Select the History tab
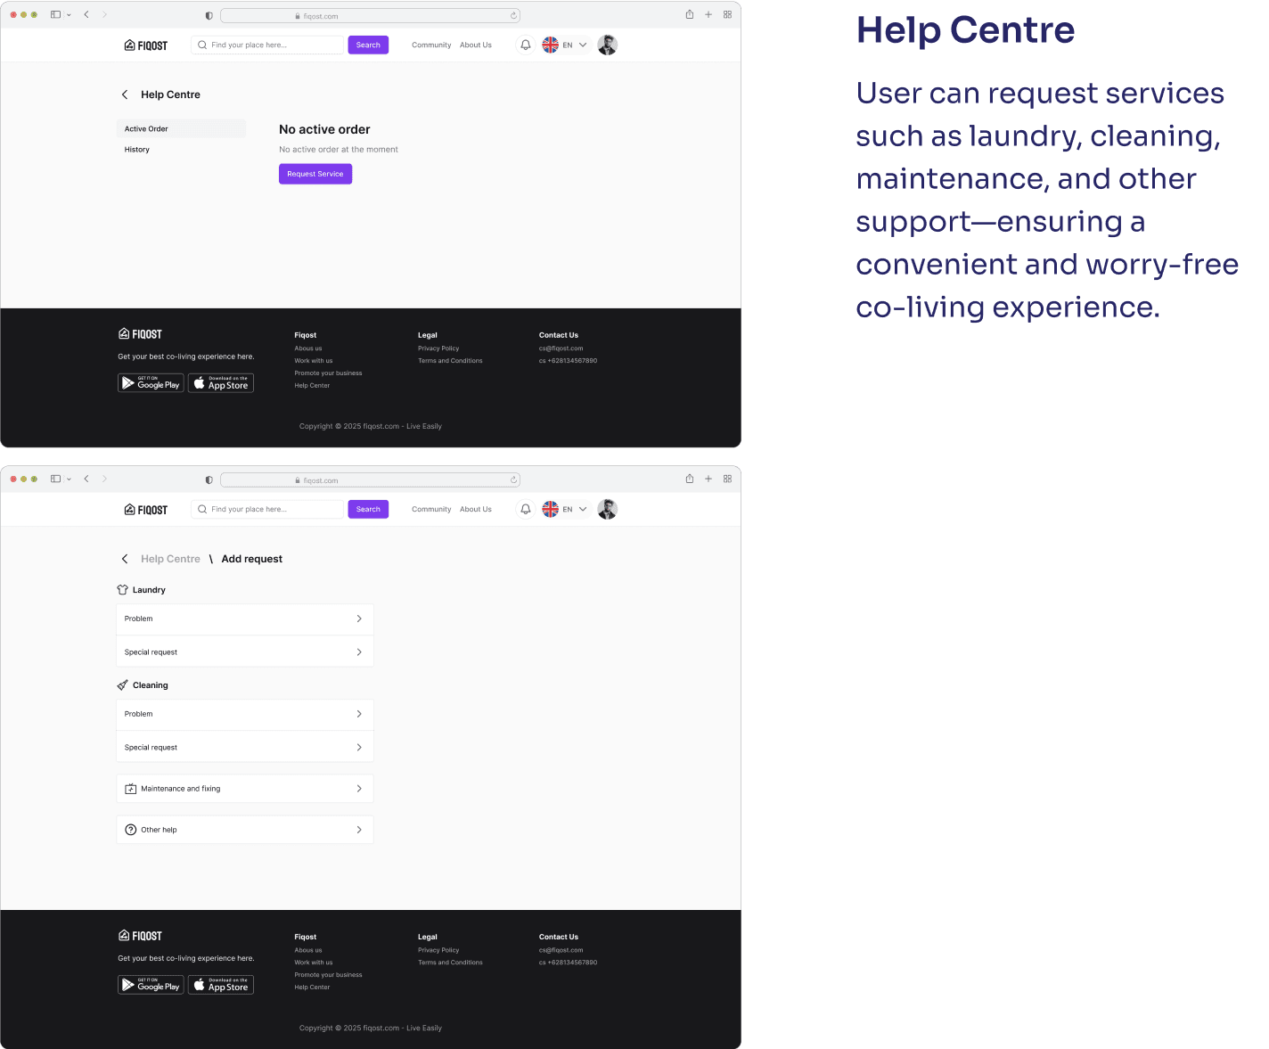 pyautogui.click(x=137, y=150)
